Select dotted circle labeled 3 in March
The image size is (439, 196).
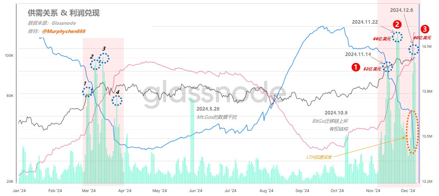point(104,58)
